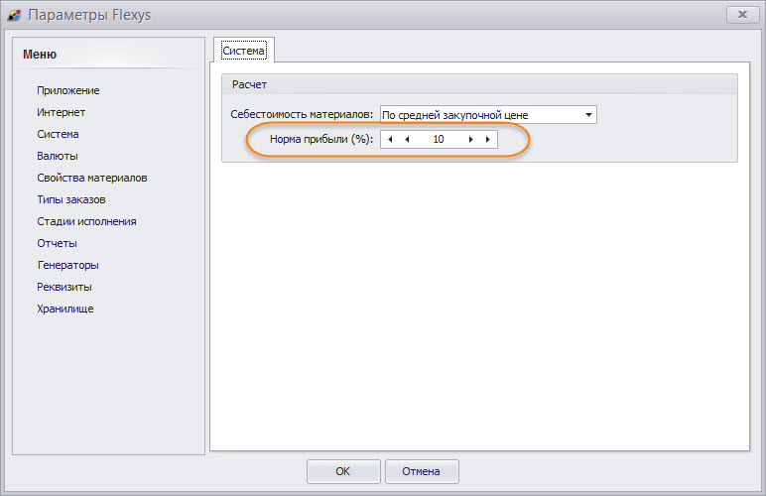Screen dimensions: 766x496
Task: Click the outermost right arrow of profit spinner
Action: (487, 140)
